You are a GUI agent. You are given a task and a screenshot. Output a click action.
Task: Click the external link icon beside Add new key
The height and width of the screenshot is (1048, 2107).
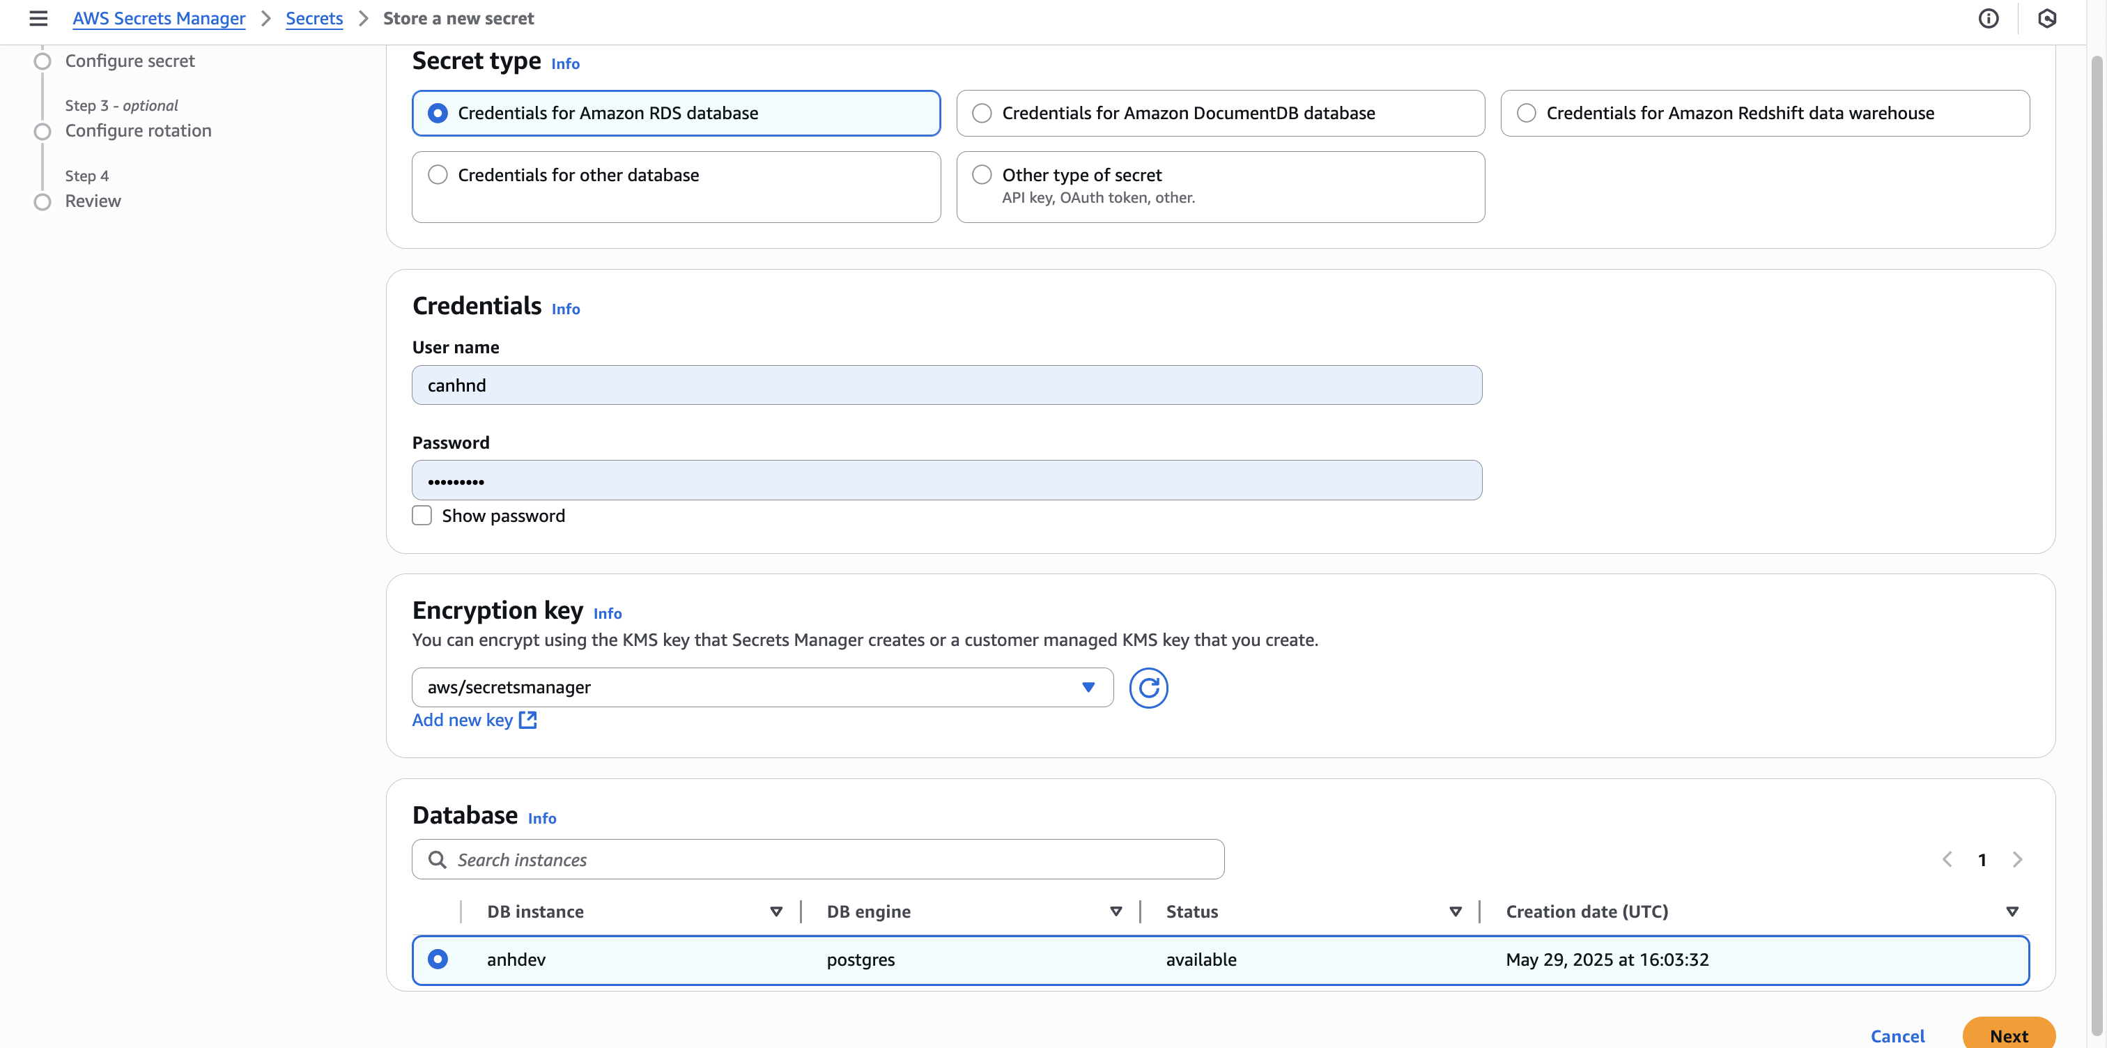pyautogui.click(x=528, y=720)
